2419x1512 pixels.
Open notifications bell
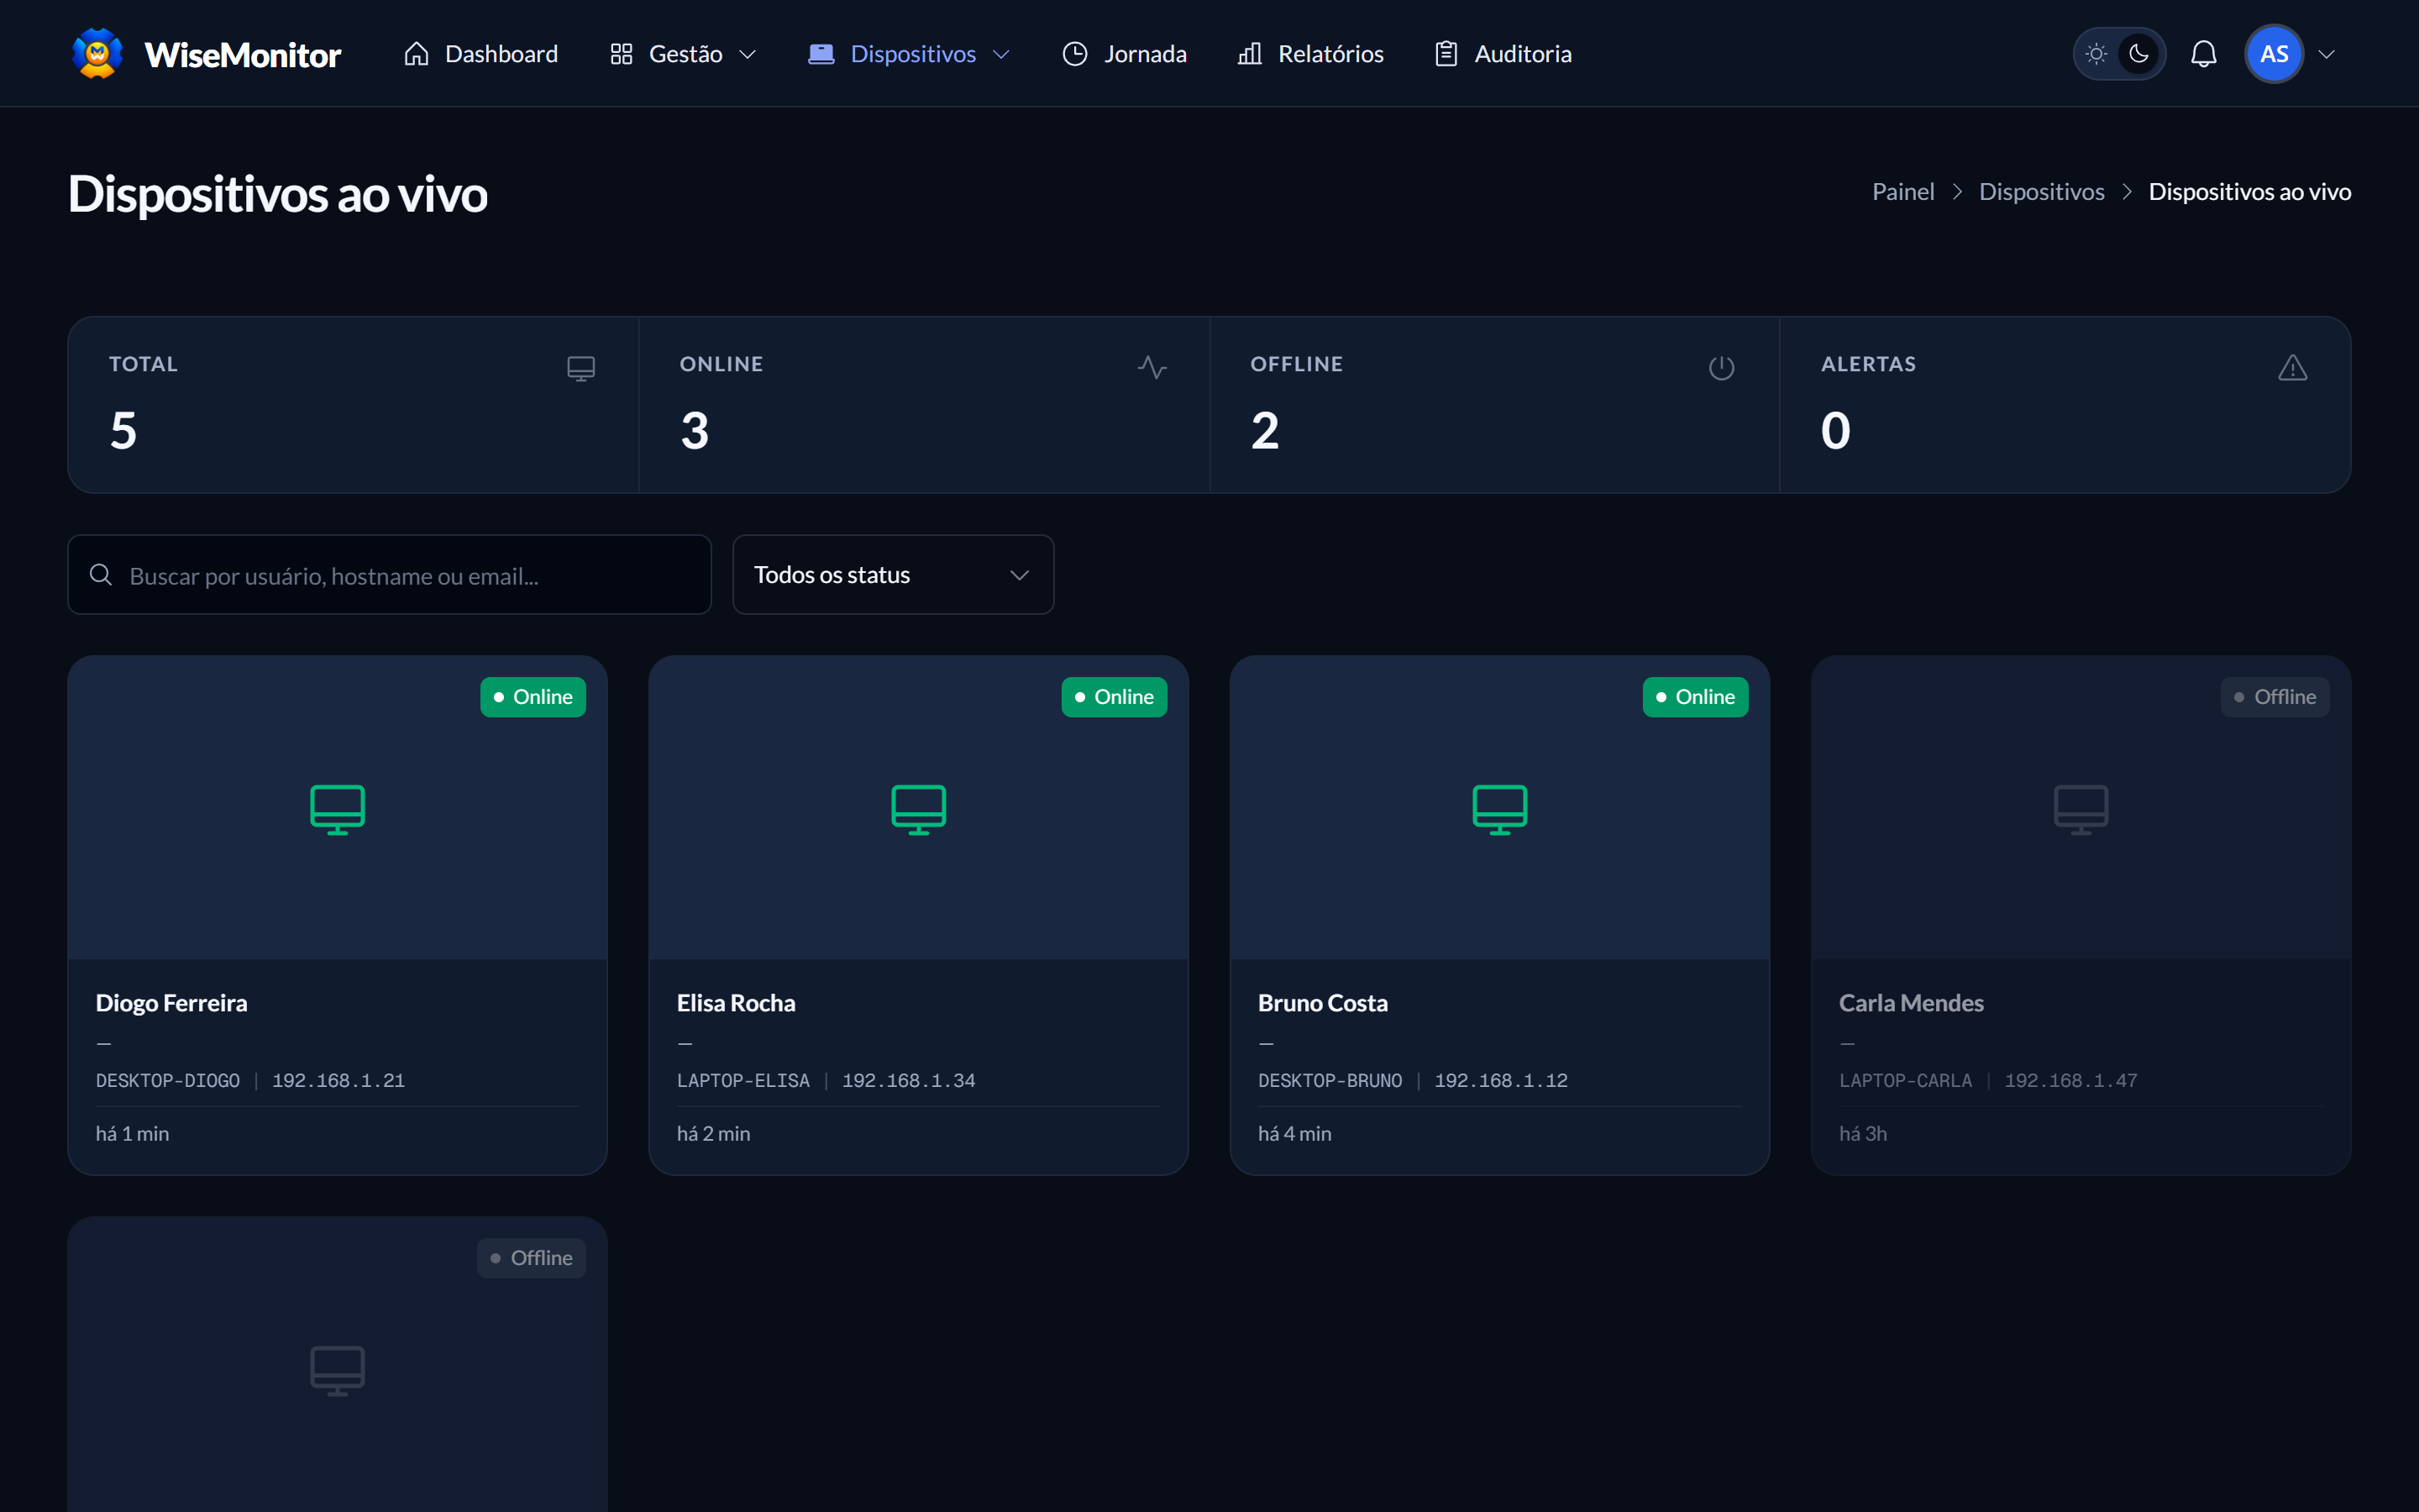pos(2203,54)
